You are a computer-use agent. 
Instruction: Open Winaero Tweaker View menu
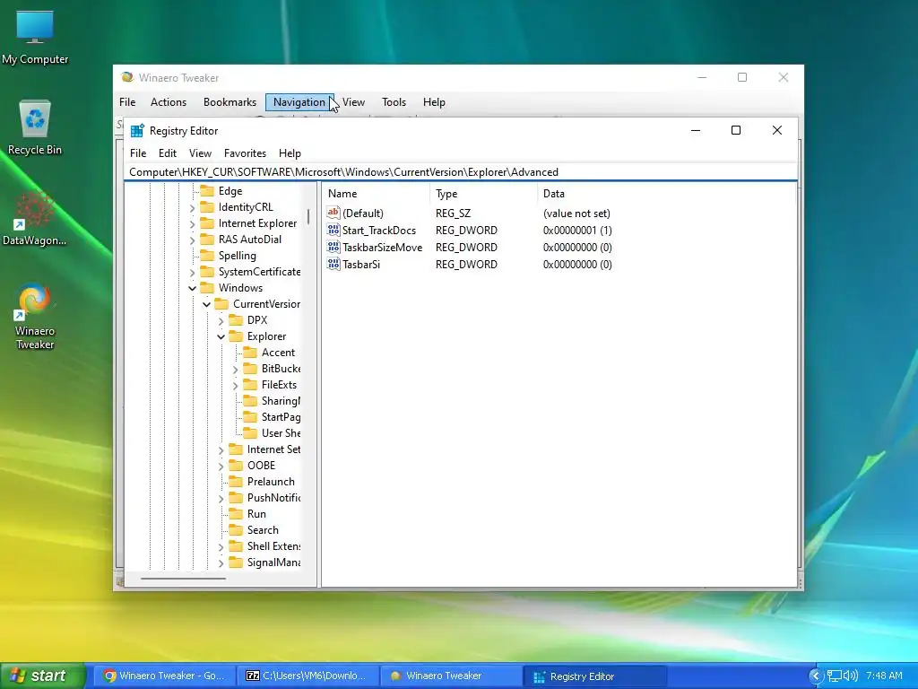pos(353,102)
